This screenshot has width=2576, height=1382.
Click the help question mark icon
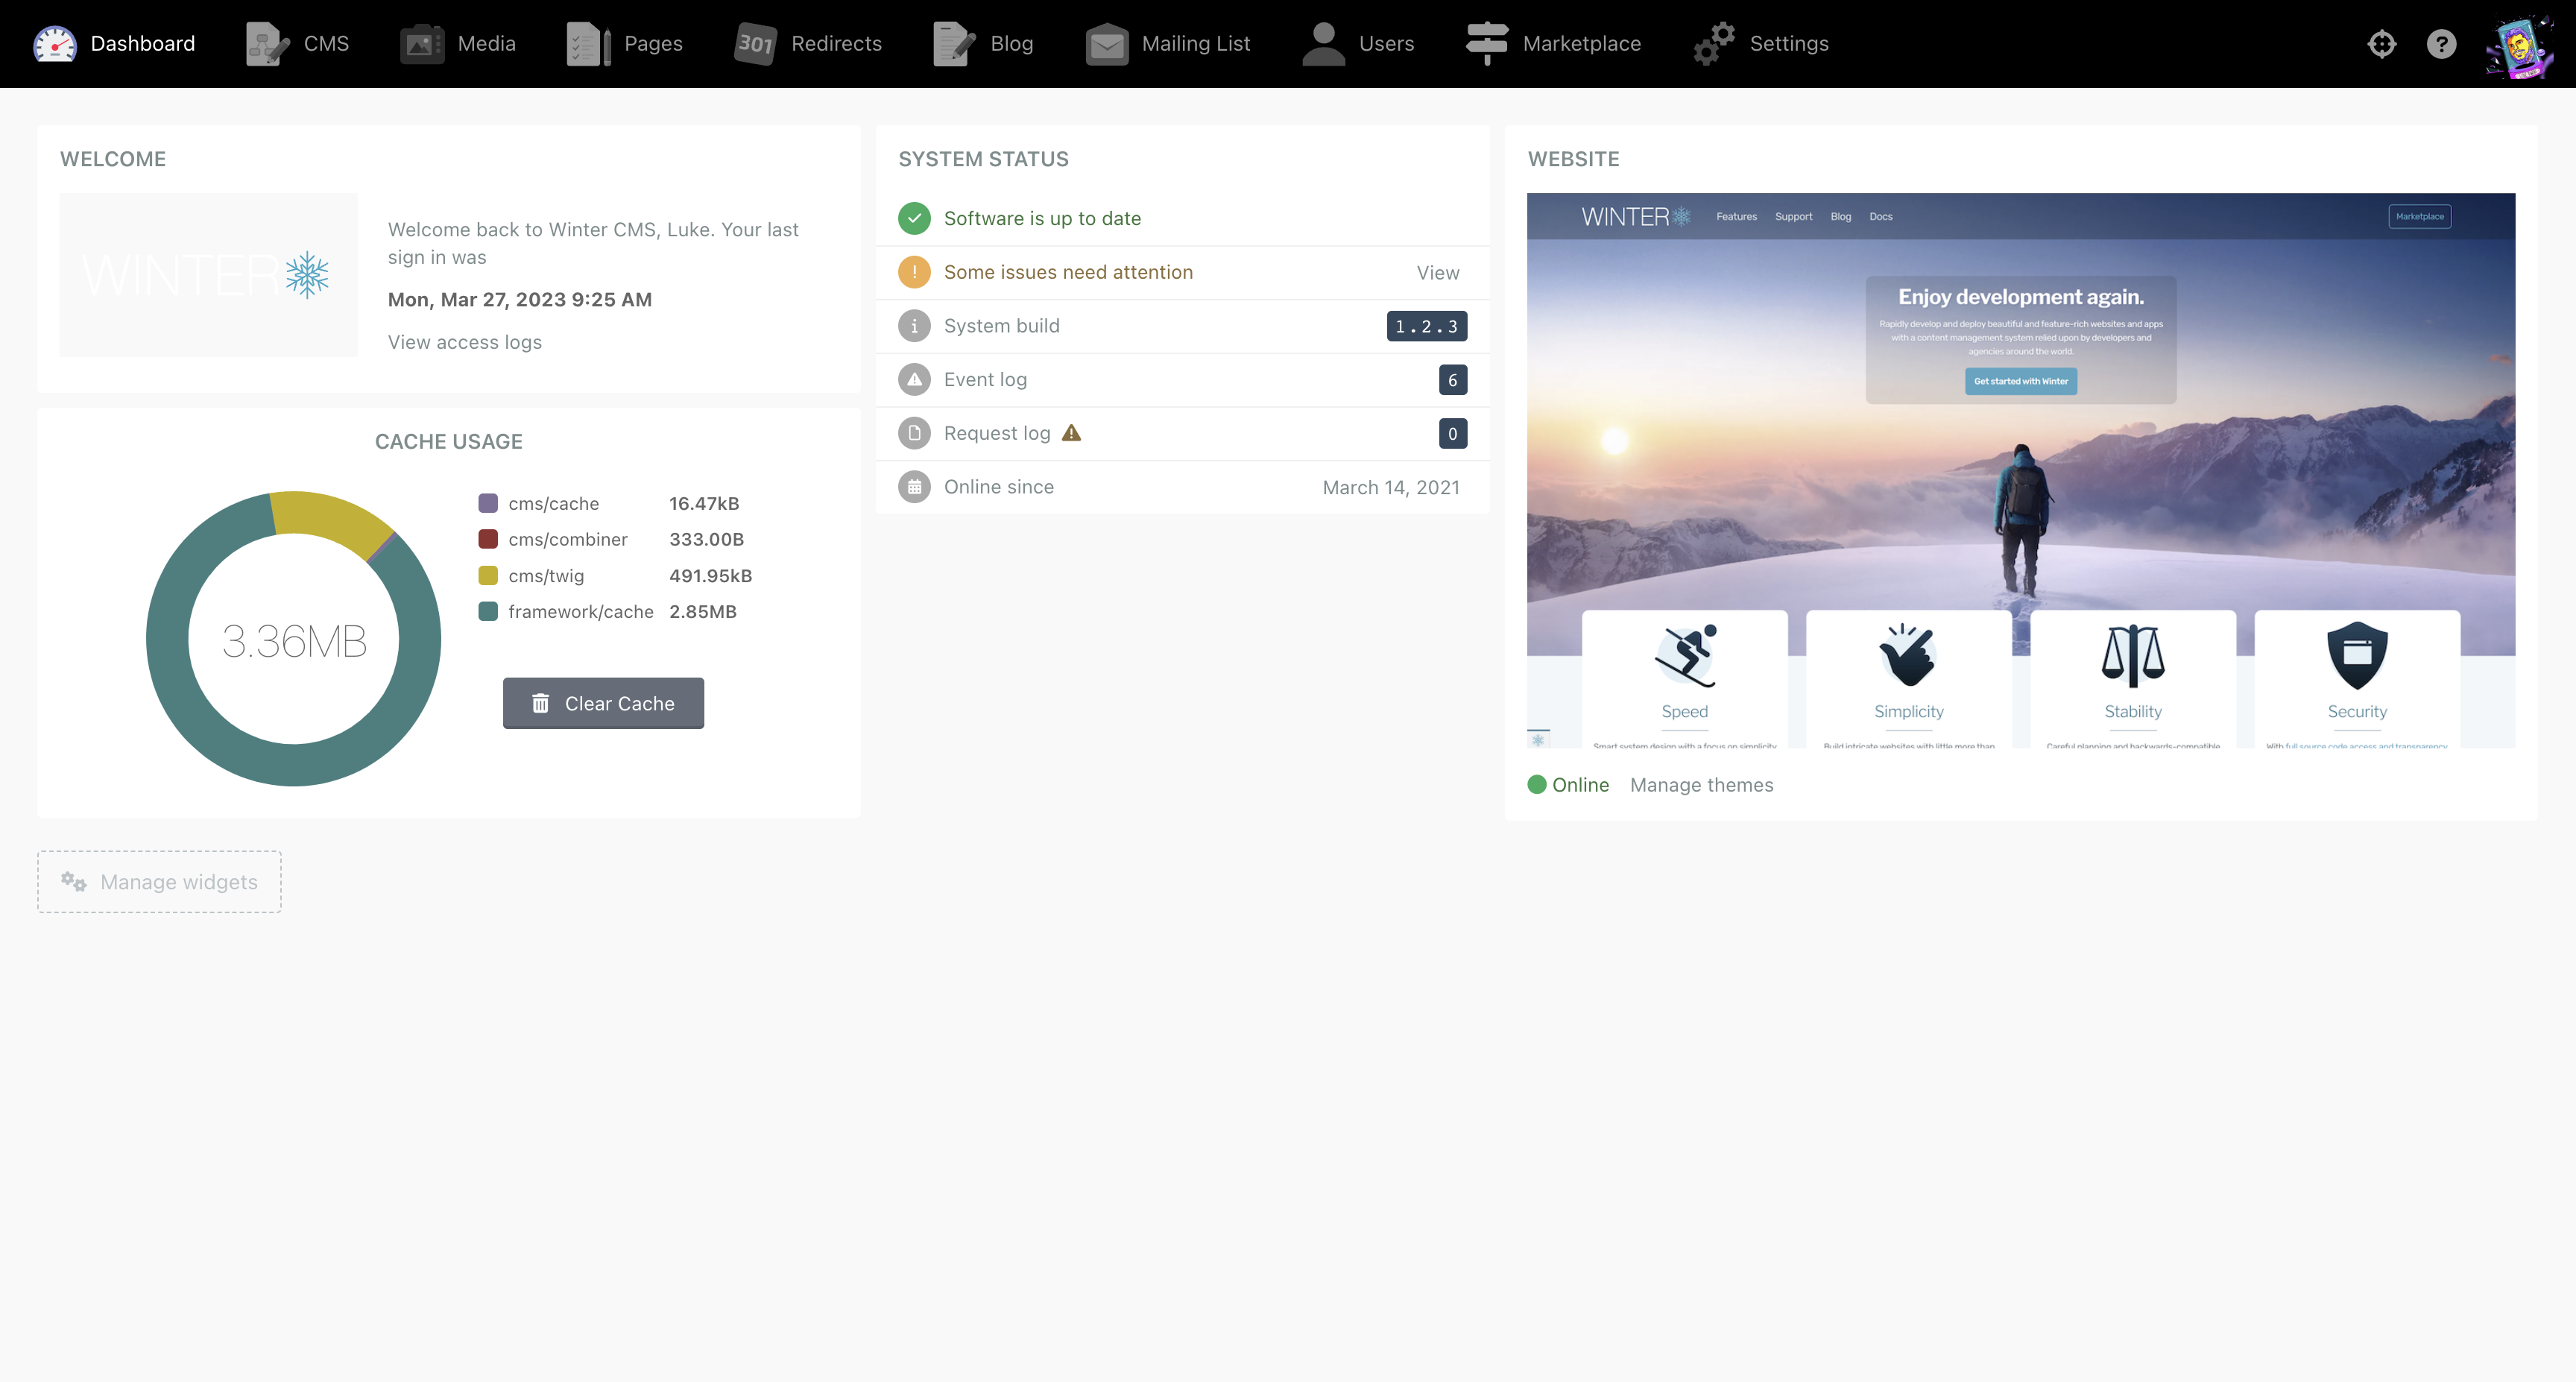click(x=2440, y=43)
